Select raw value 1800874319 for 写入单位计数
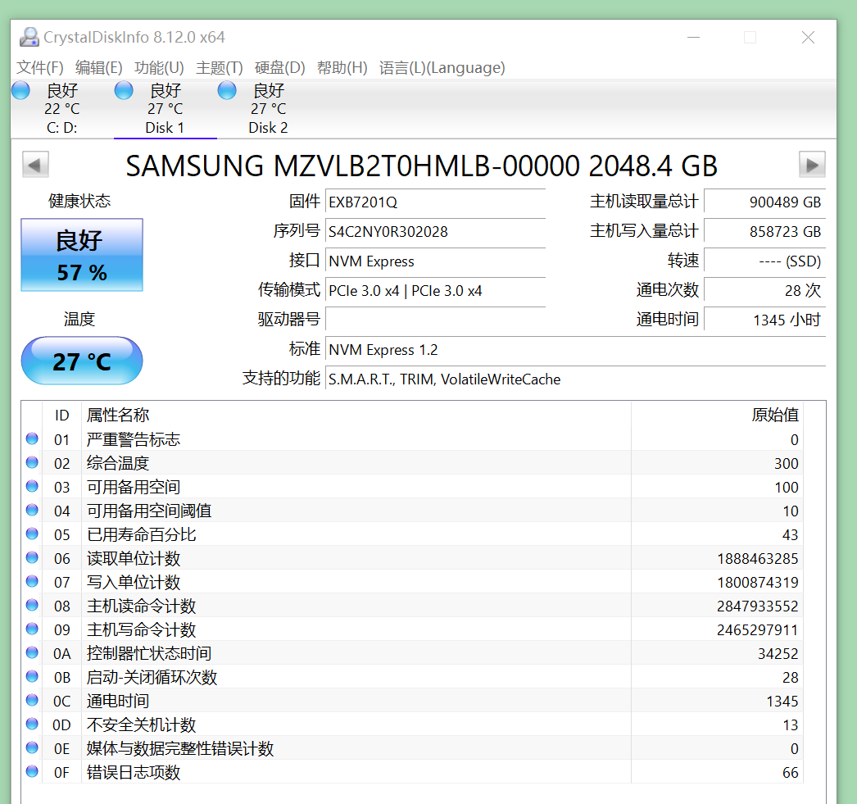Image resolution: width=857 pixels, height=804 pixels. [758, 582]
